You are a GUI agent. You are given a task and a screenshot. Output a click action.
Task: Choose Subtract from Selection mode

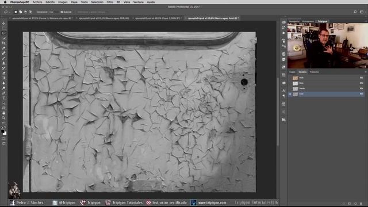pos(25,11)
